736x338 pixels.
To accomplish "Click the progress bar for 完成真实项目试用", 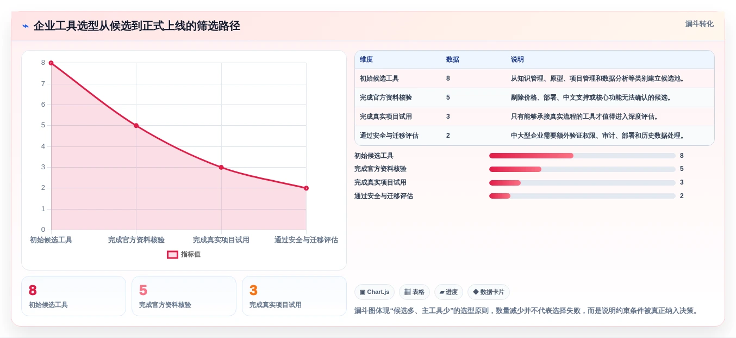I will tap(582, 183).
